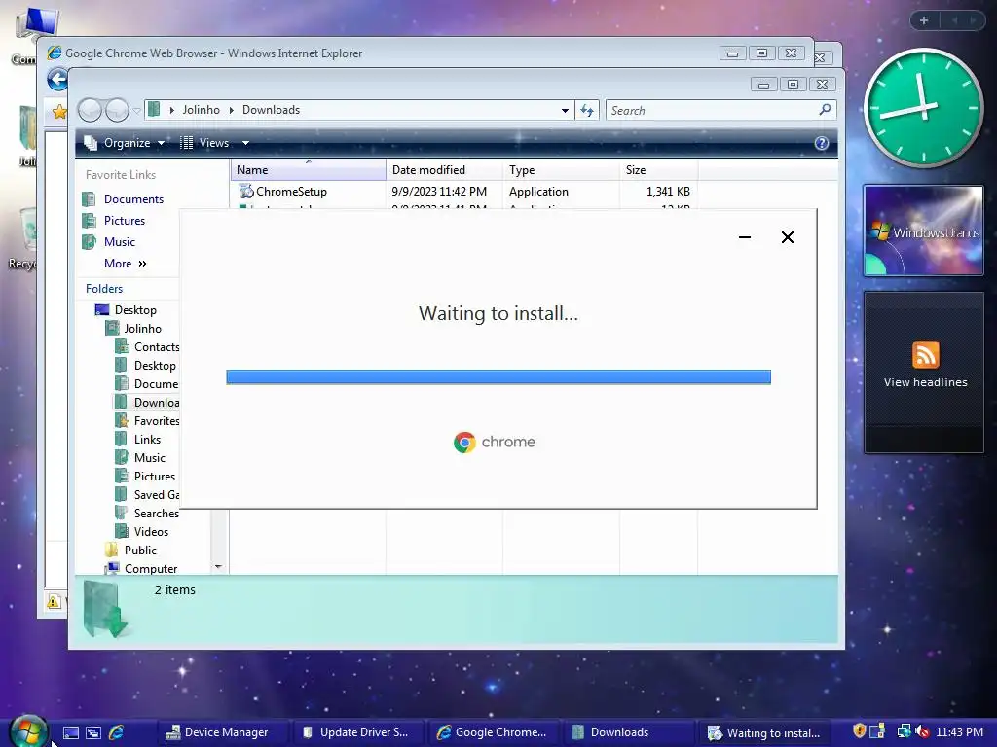Click the Chrome install progress bar
Image resolution: width=997 pixels, height=747 pixels.
498,376
